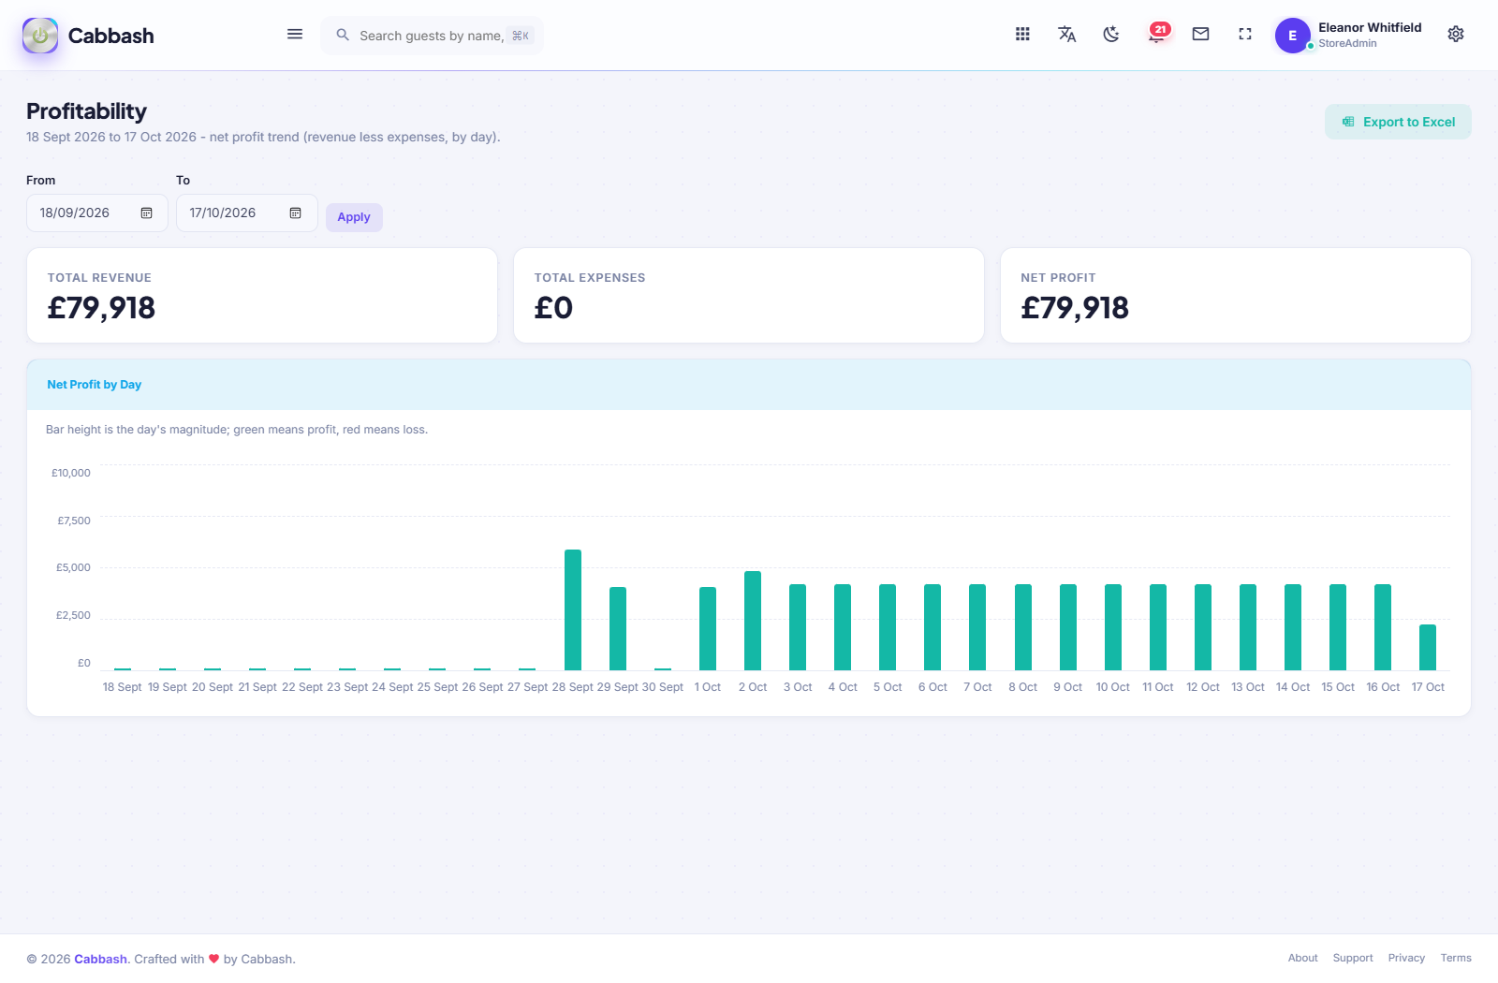
Task: Click the £10,000 axis label
Action: 71,473
